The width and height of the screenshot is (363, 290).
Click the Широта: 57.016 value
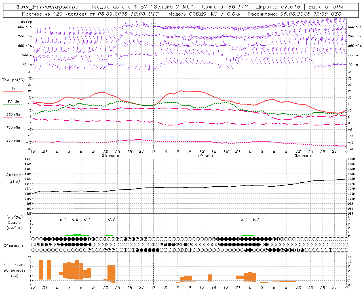coord(278,7)
